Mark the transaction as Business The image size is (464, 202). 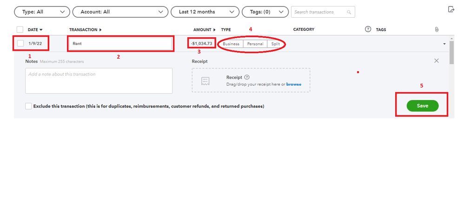[x=231, y=44]
